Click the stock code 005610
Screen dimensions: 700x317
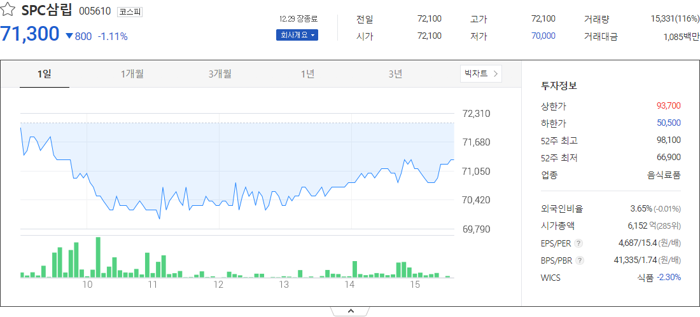(x=95, y=11)
